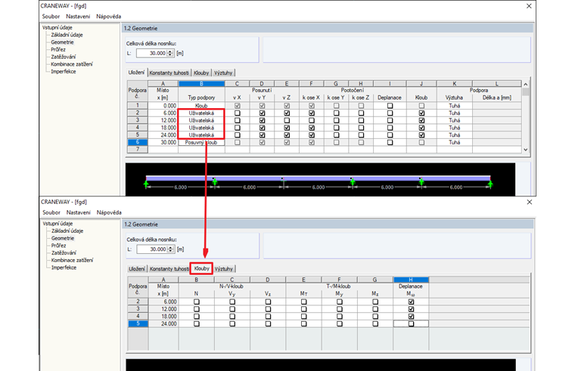Select Základní údaje in lower window tree

67,230
